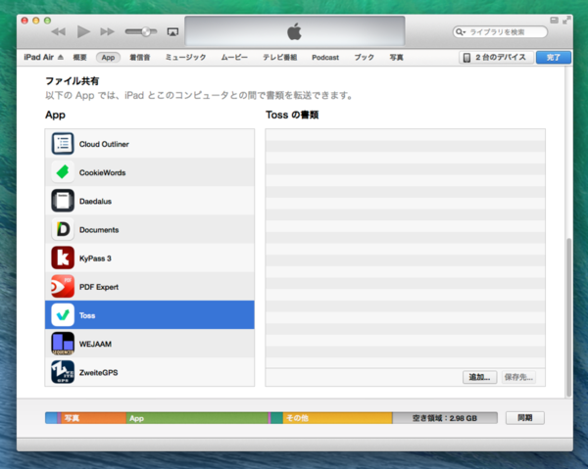The width and height of the screenshot is (588, 469).
Task: Adjust the volume slider knob
Action: (x=146, y=32)
